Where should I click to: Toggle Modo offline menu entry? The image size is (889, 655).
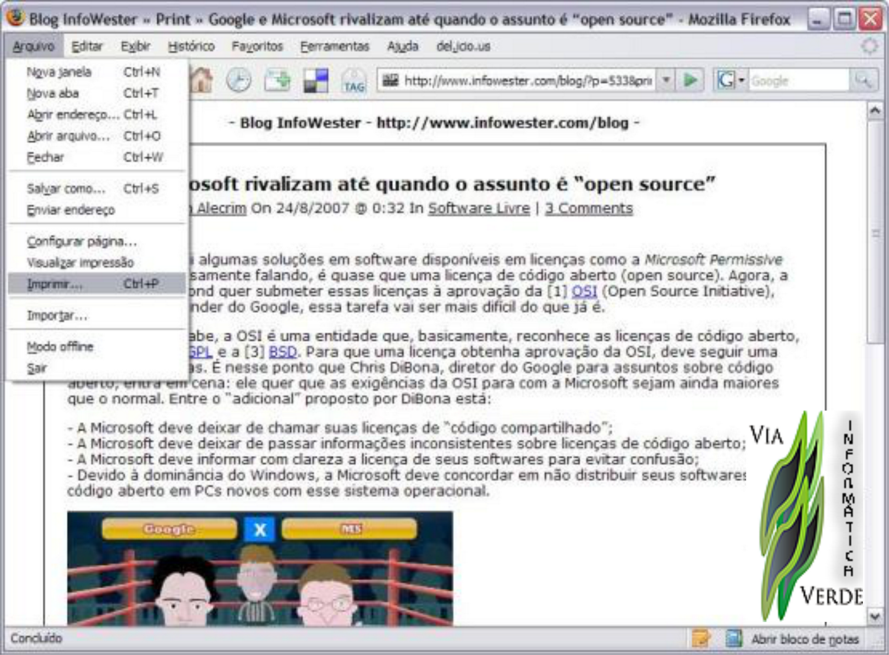coord(97,347)
